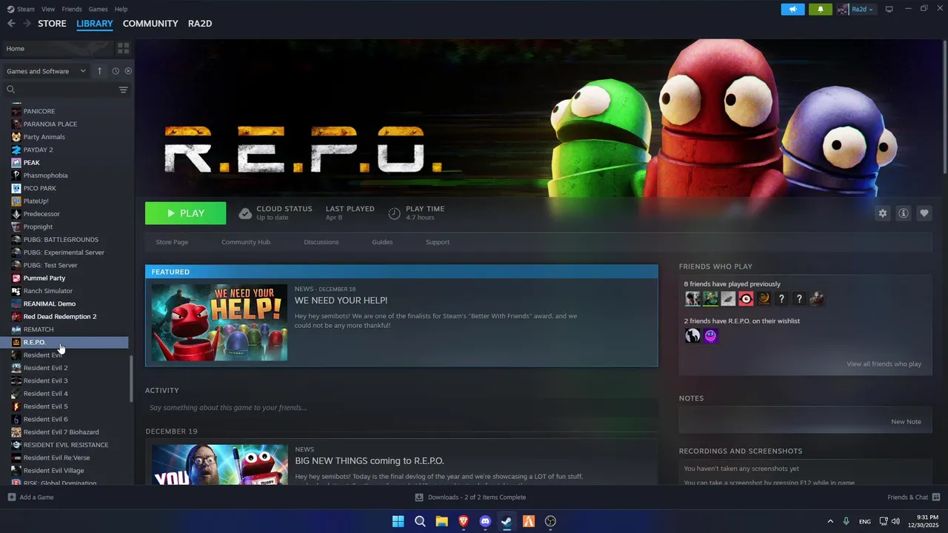This screenshot has width=948, height=533.
Task: Add R.E.P.O. to favorites heart
Action: point(924,213)
